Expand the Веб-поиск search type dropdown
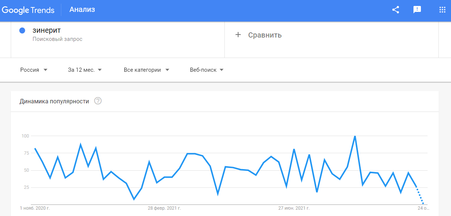 point(207,70)
